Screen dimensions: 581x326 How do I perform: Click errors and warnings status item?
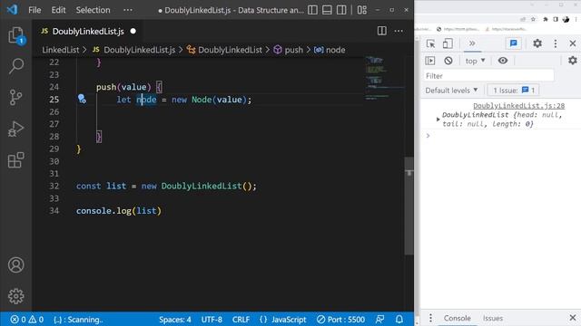[x=26, y=320]
